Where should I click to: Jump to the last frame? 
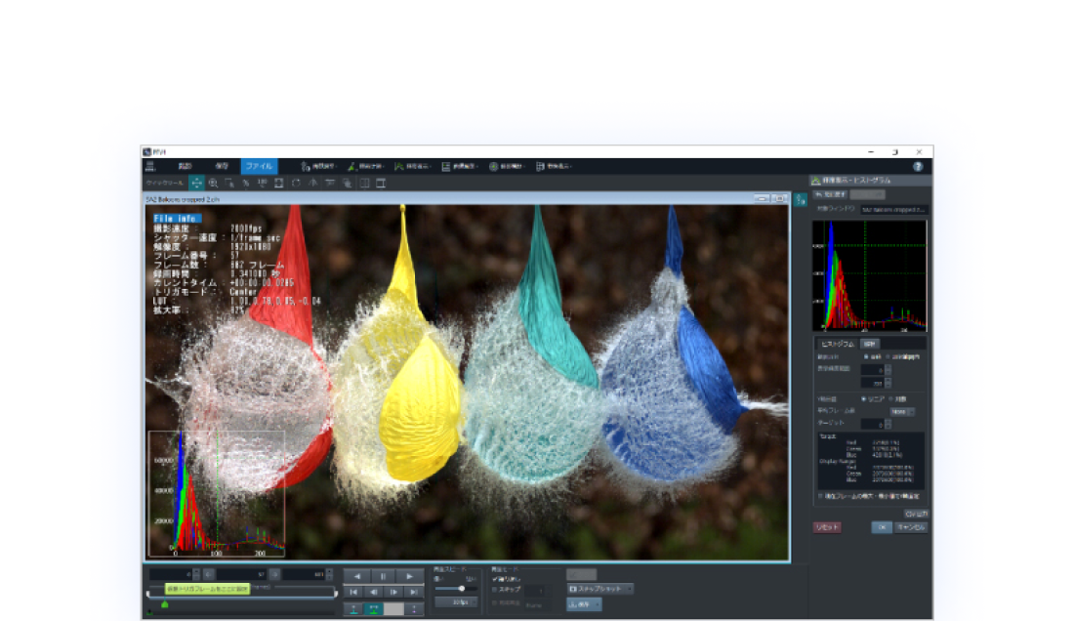tap(414, 592)
